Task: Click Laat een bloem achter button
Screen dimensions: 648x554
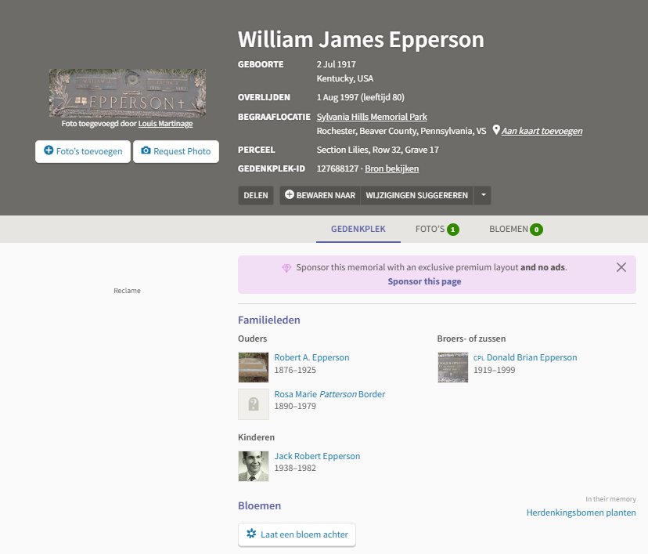Action: (x=297, y=534)
